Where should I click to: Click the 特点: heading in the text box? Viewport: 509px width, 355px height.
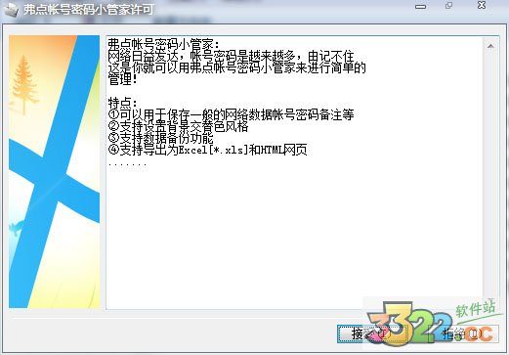pos(123,103)
